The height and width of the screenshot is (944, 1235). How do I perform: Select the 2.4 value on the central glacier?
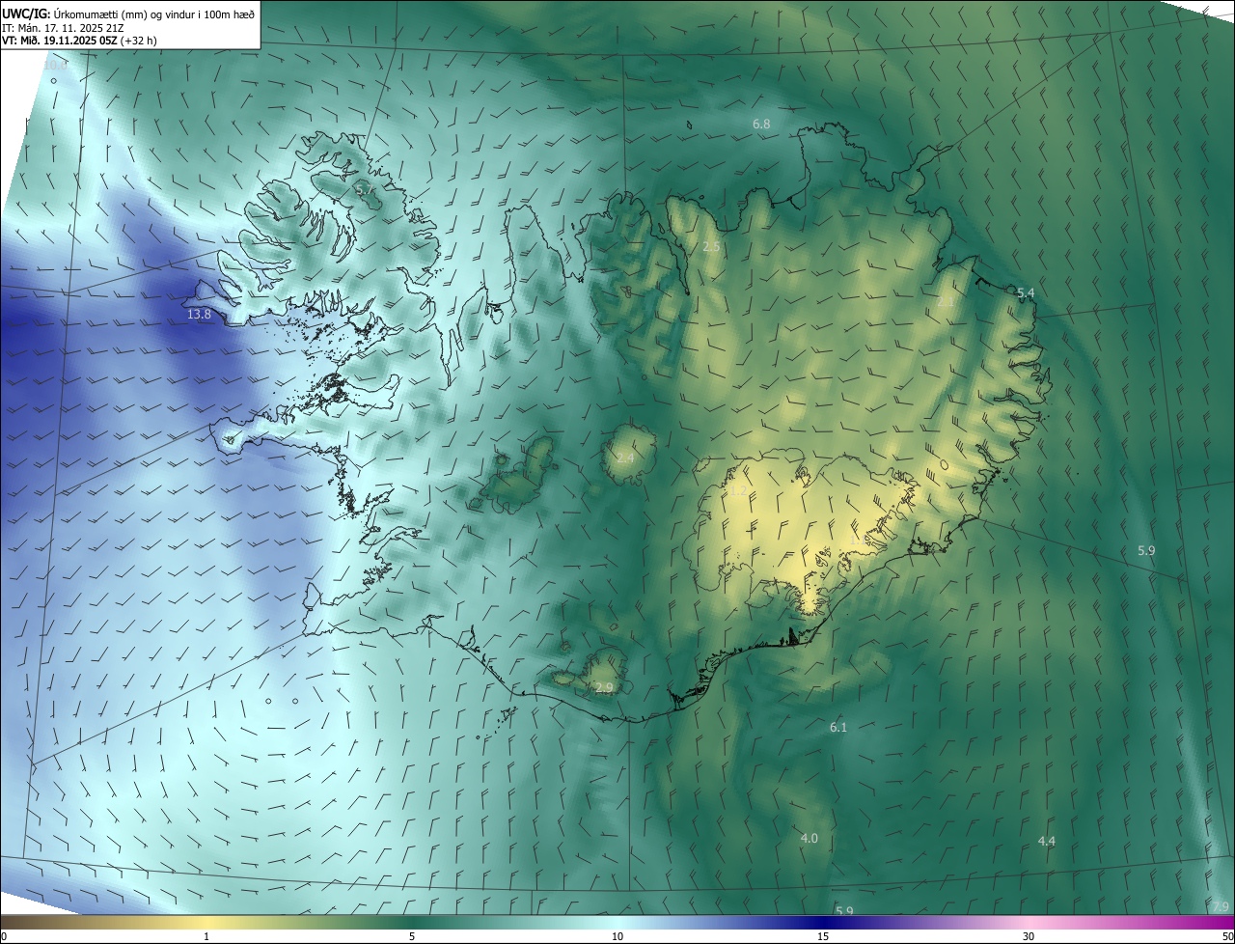point(625,458)
